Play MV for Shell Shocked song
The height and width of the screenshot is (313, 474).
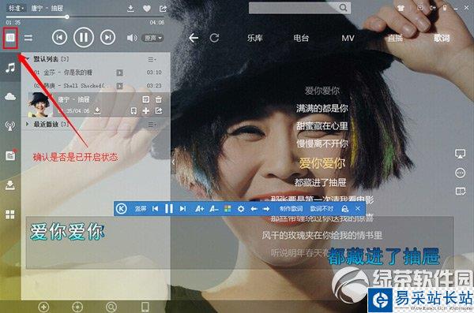click(120, 86)
